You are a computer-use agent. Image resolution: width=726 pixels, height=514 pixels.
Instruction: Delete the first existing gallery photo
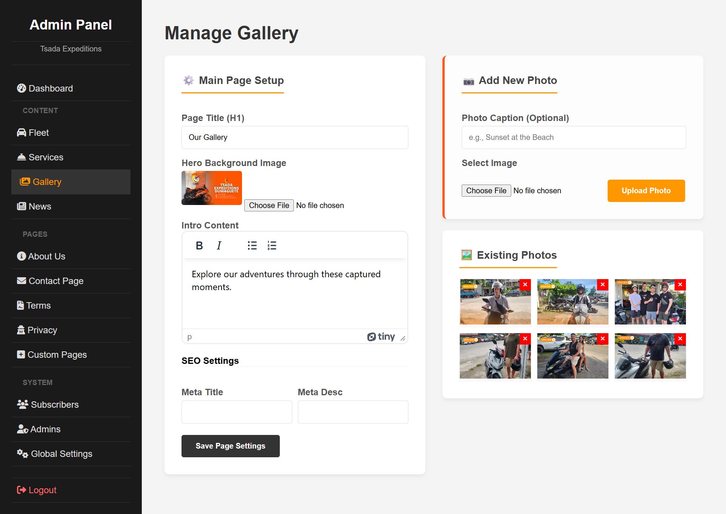(x=525, y=285)
